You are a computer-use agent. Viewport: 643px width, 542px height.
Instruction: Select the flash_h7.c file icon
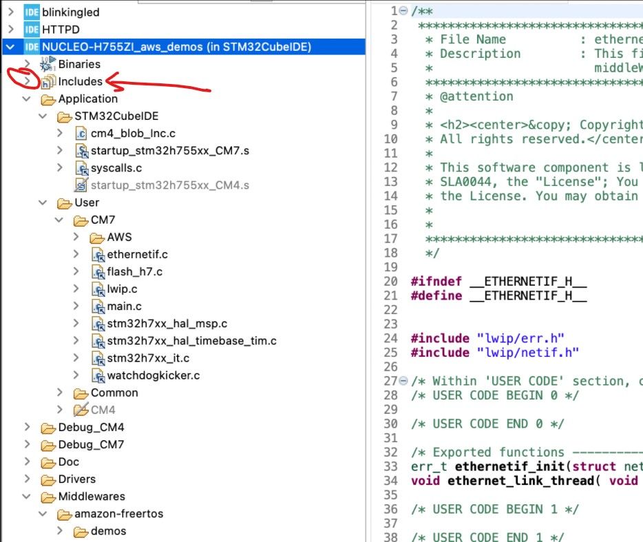(x=98, y=272)
